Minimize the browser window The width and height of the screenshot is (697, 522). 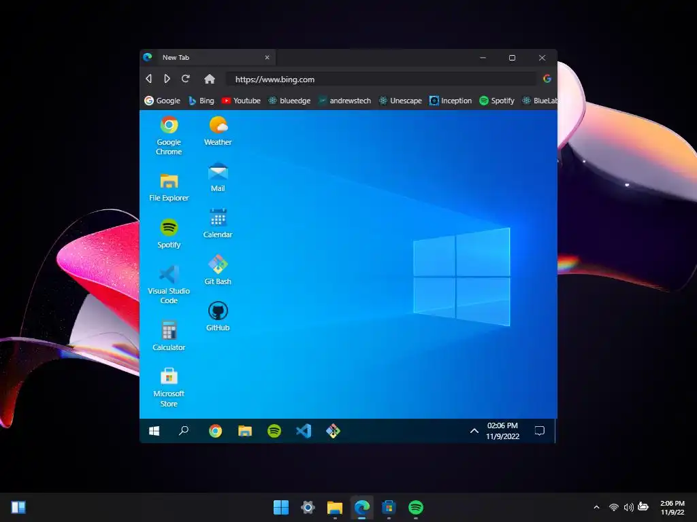coord(483,58)
